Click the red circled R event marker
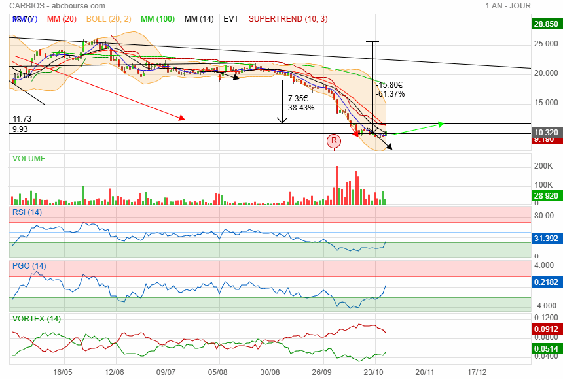 tap(334, 140)
